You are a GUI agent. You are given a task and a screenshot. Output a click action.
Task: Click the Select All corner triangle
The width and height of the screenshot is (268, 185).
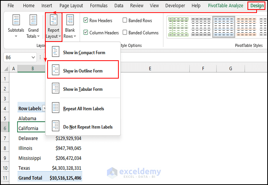tap(6, 69)
